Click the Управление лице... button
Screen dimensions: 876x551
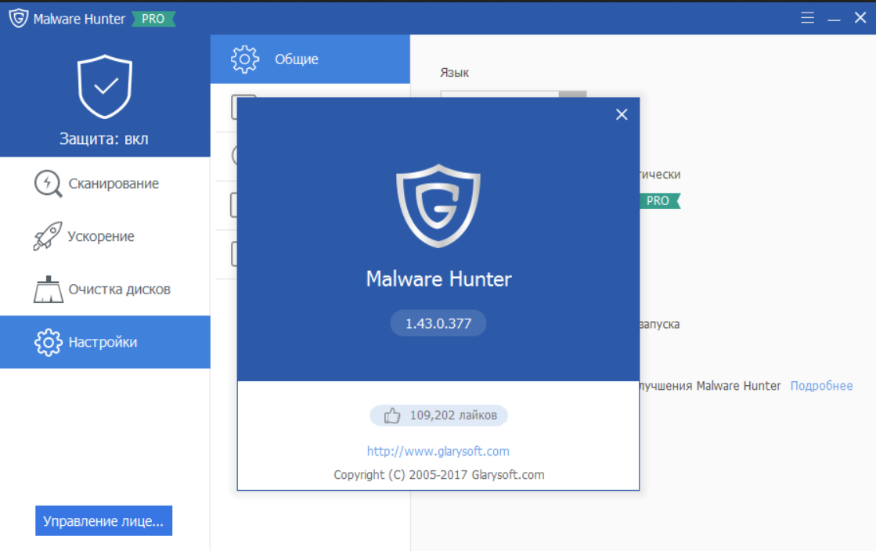(104, 520)
